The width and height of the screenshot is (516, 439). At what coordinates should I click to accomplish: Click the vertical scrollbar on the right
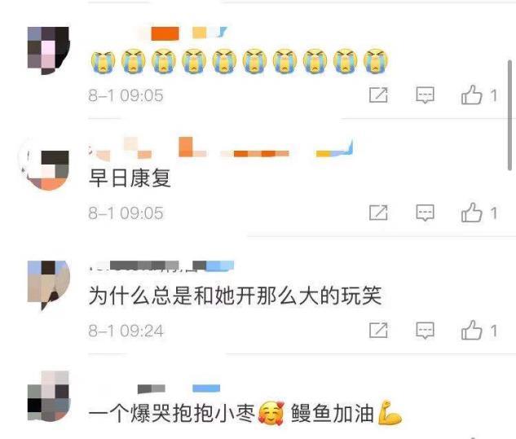click(509, 115)
